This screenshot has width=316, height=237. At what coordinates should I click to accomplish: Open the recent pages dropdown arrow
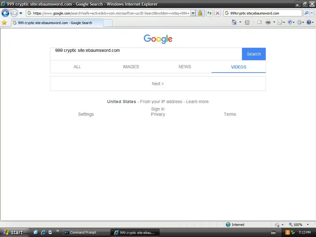click(21, 13)
